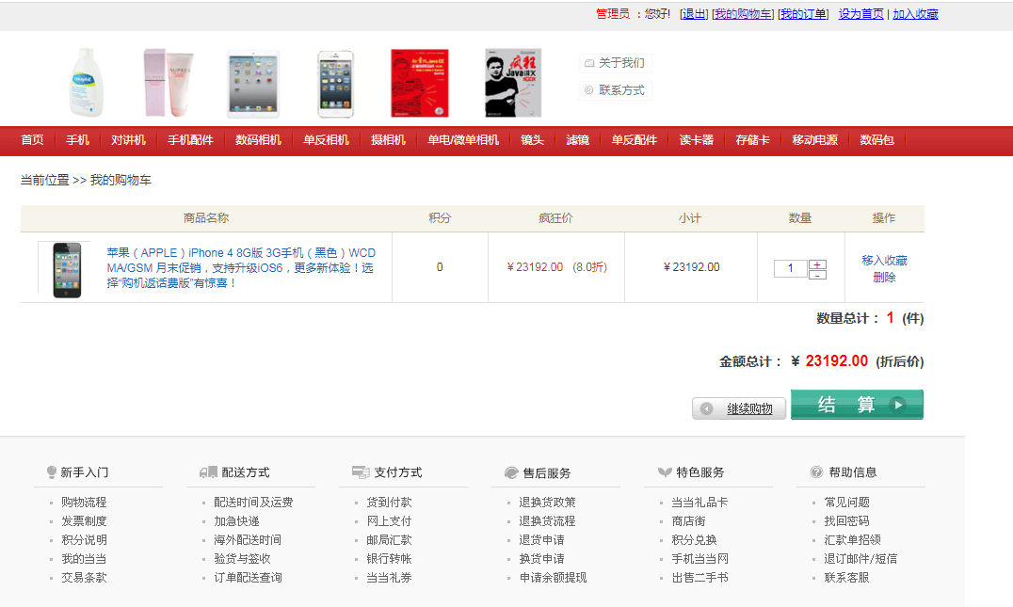Screen dimensions: 1013x607
Task: Select 移动电源 navigation item
Action: pos(815,139)
